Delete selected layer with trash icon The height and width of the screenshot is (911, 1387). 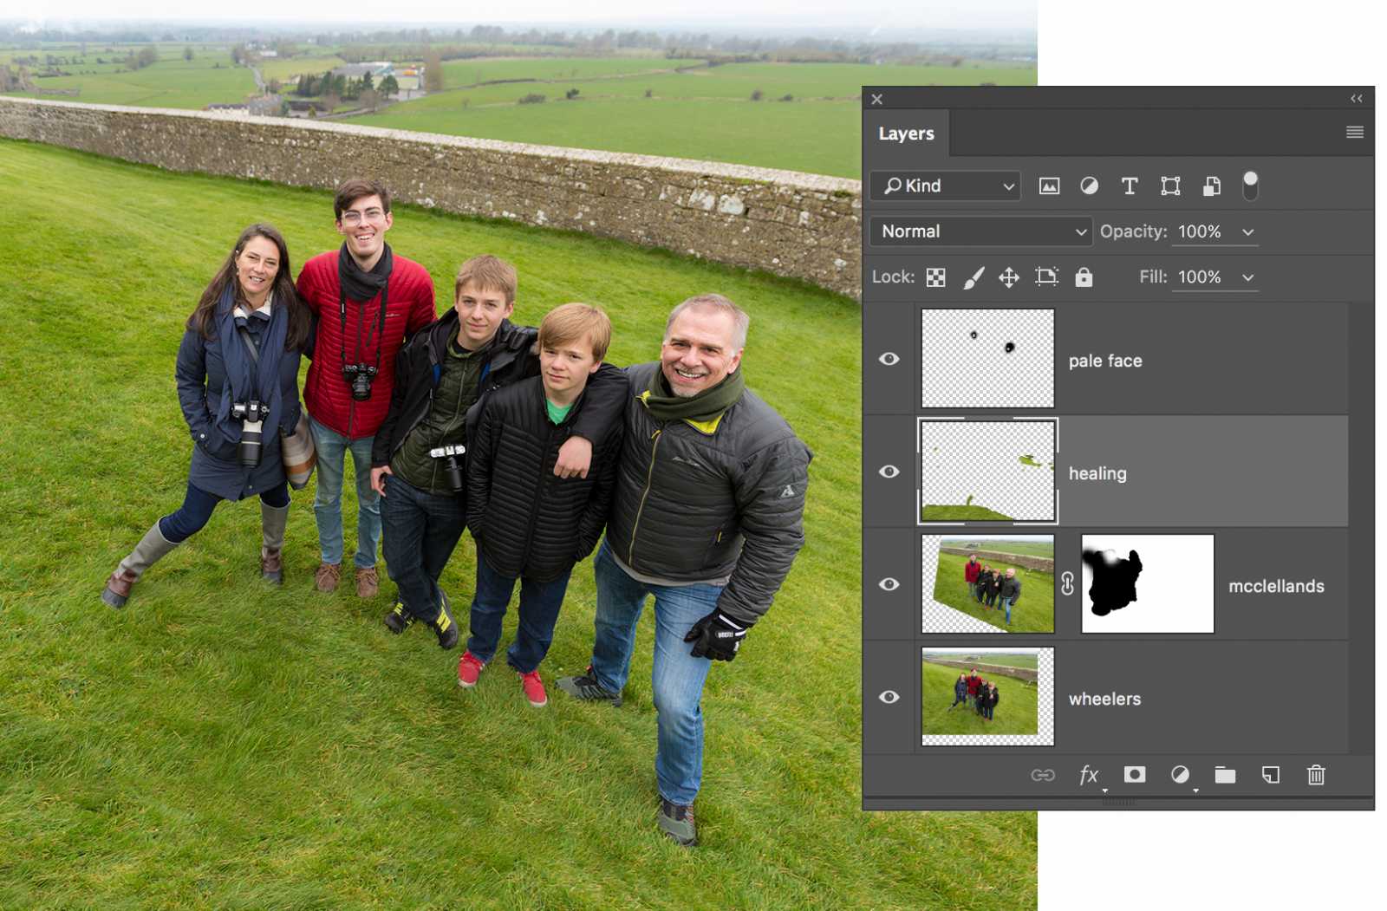click(x=1317, y=775)
